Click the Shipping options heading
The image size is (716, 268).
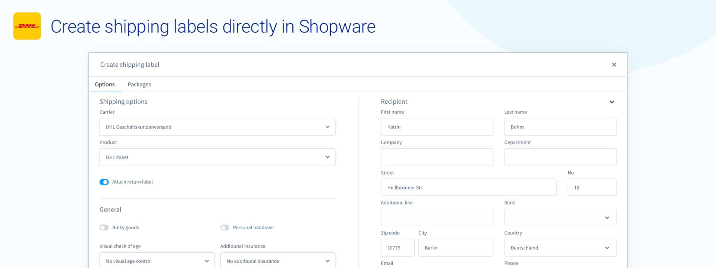[x=123, y=102]
